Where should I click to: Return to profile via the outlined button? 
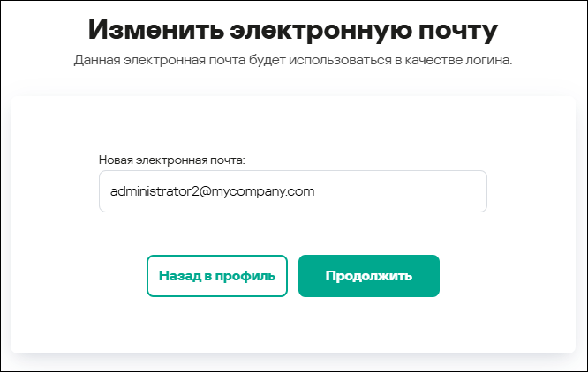[x=217, y=276]
